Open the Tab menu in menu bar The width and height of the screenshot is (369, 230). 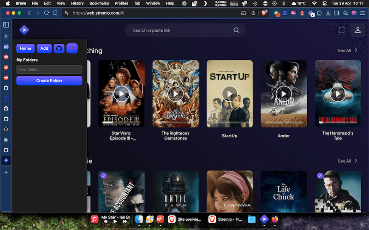(x=137, y=3)
